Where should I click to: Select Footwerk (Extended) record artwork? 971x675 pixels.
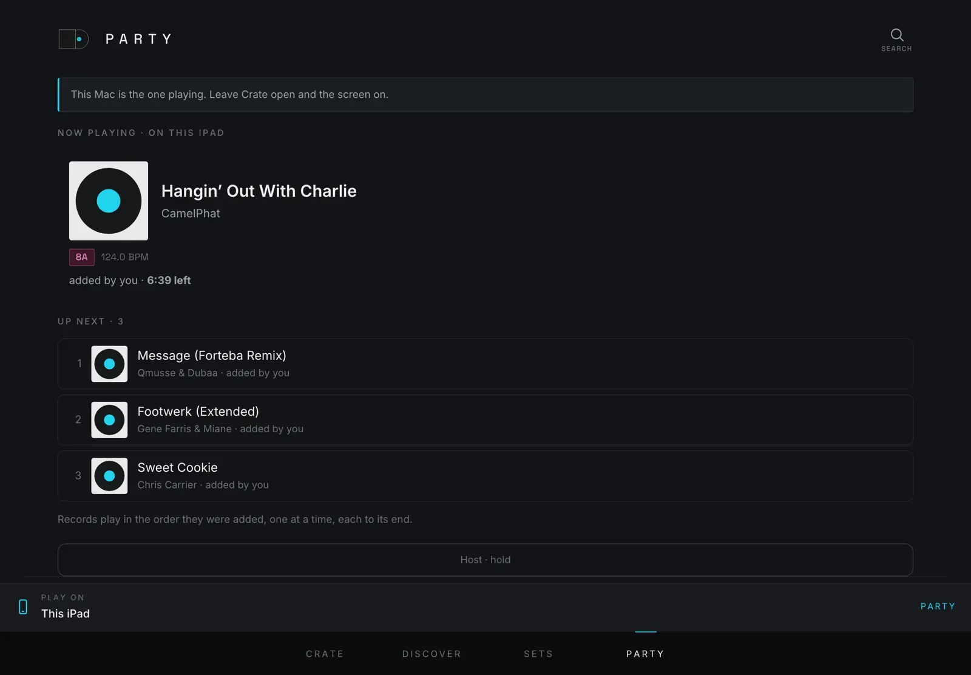pyautogui.click(x=109, y=419)
